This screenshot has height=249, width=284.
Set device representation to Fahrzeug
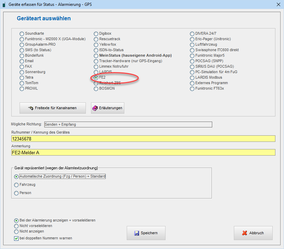point(16,185)
